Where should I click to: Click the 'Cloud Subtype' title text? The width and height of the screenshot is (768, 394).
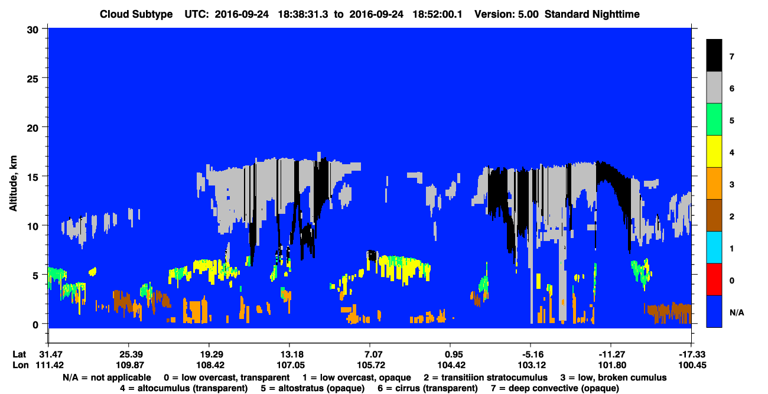[x=135, y=14]
